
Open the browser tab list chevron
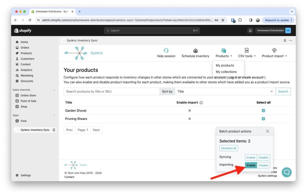[292, 12]
